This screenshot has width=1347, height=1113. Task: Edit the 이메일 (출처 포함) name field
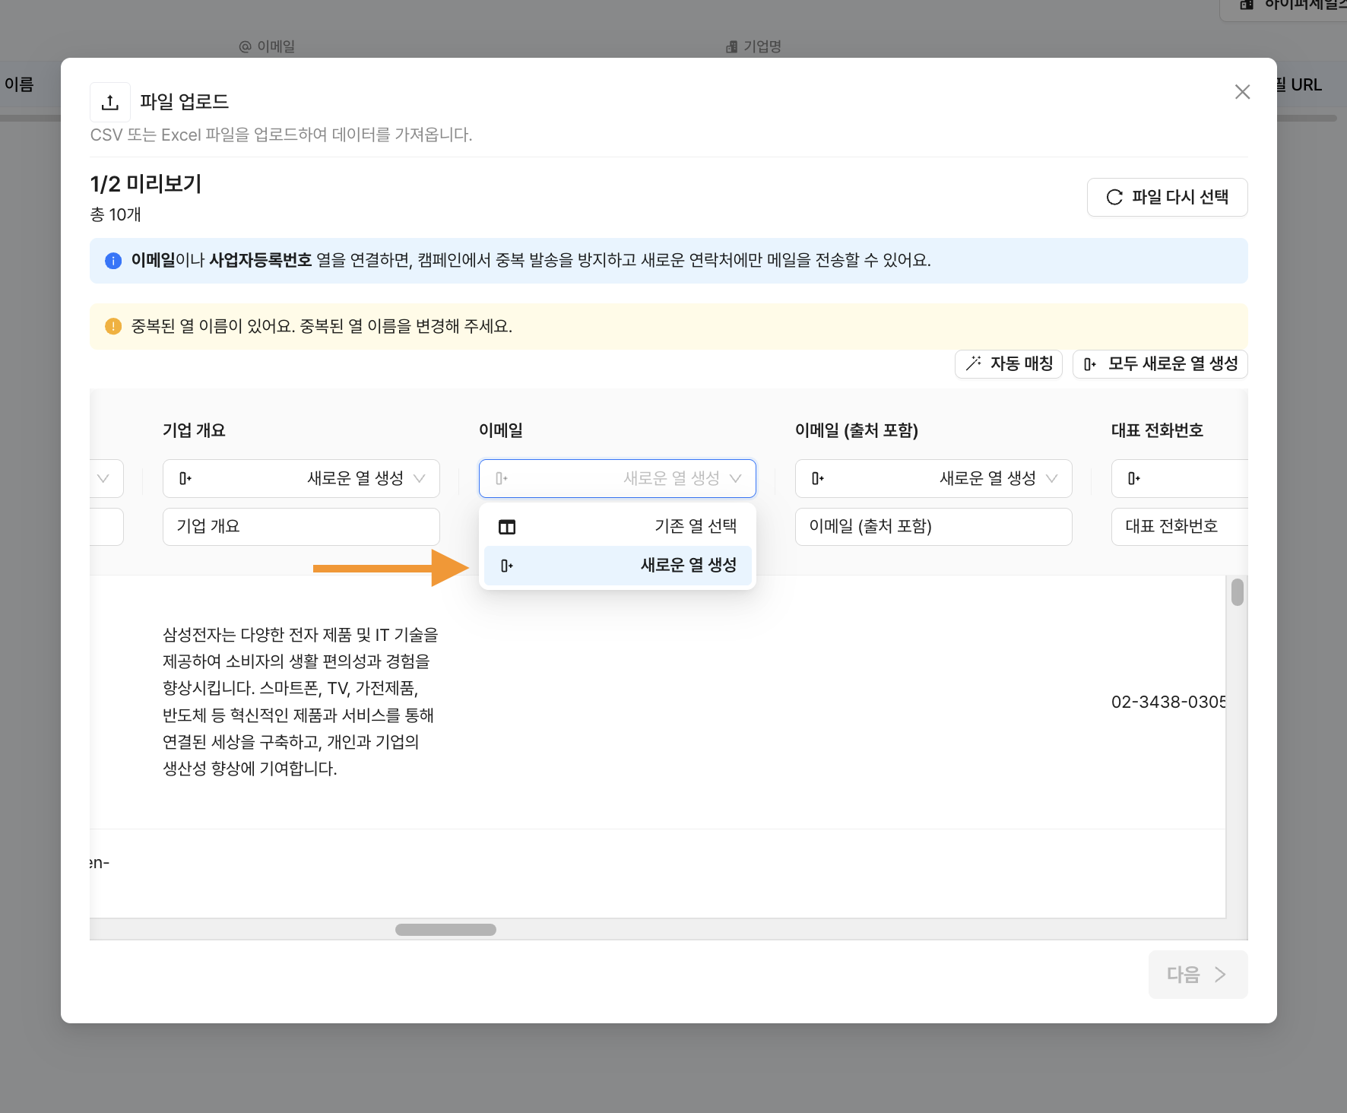pyautogui.click(x=933, y=527)
